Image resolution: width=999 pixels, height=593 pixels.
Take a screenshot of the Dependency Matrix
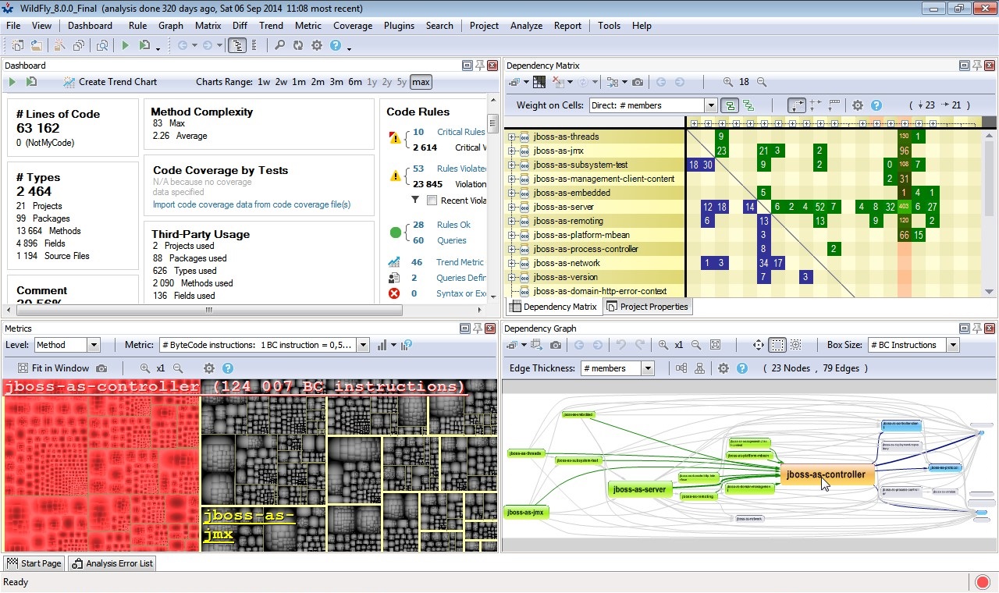click(x=638, y=82)
